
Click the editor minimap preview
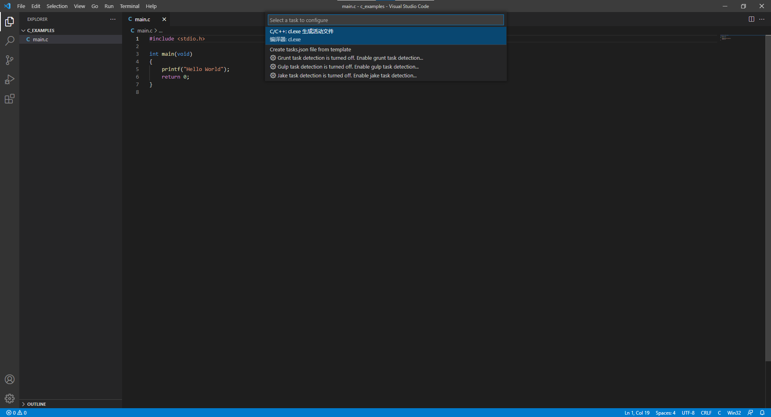pos(726,38)
